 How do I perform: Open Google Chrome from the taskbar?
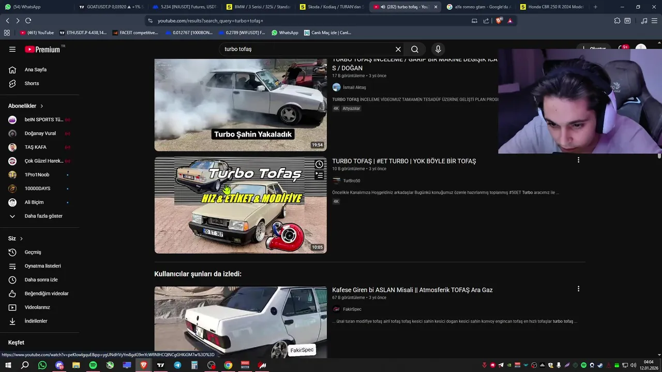[x=228, y=365]
